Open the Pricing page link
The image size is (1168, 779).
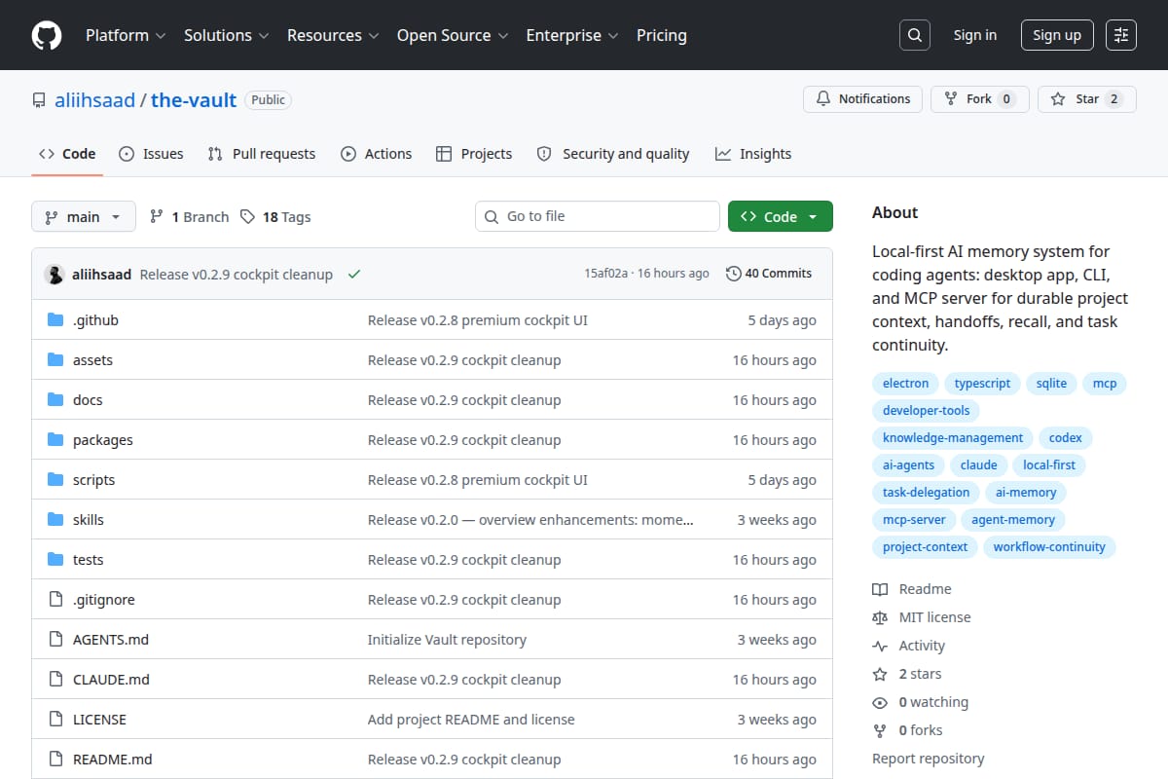pyautogui.click(x=662, y=35)
